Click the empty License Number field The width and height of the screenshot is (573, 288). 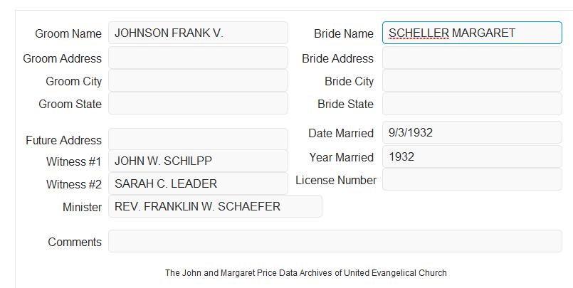472,179
